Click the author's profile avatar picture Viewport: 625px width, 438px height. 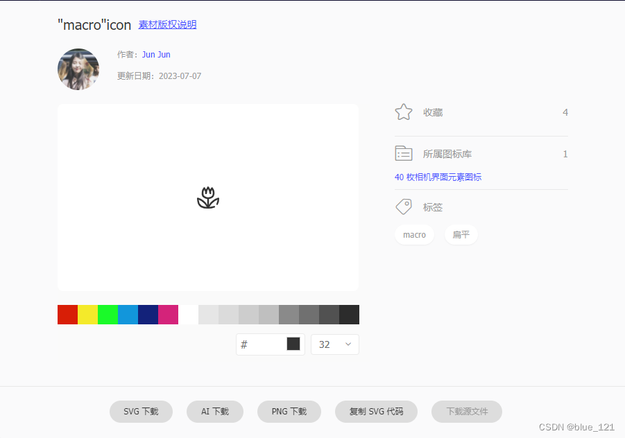pyautogui.click(x=78, y=69)
